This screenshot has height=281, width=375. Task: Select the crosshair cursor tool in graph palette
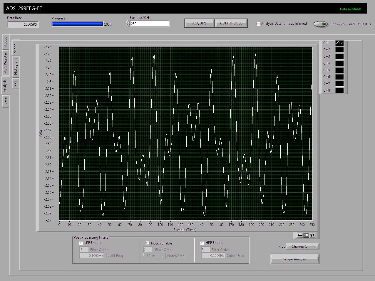point(299,235)
